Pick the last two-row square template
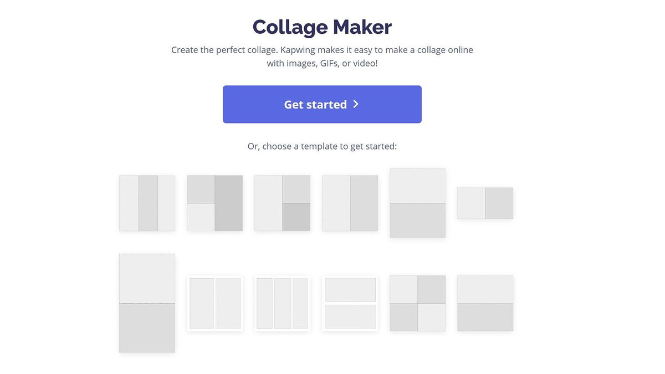This screenshot has height=374, width=665. point(485,304)
